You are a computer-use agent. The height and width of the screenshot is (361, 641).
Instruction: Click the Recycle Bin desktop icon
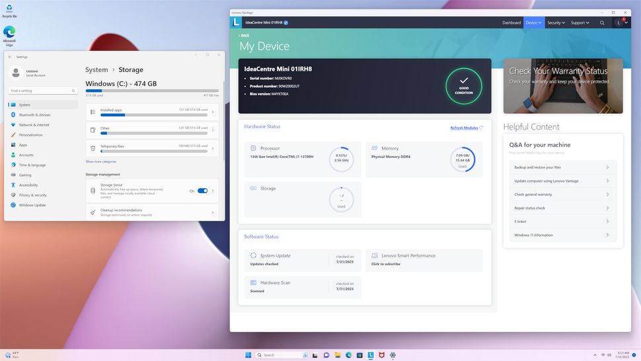pos(9,10)
